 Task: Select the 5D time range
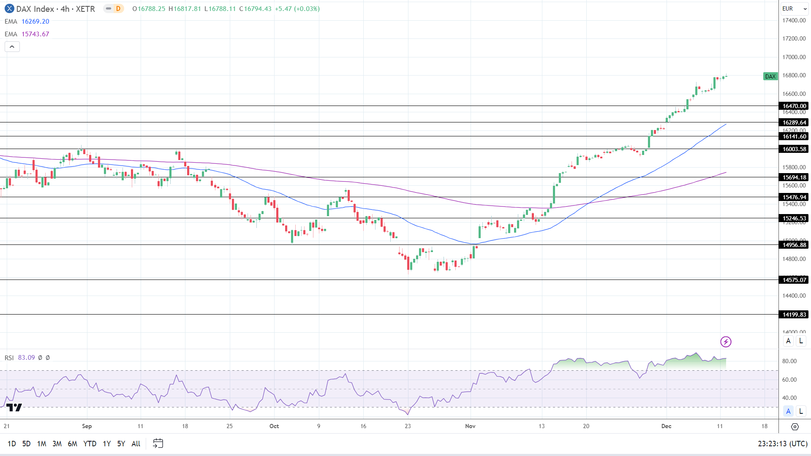tap(26, 443)
